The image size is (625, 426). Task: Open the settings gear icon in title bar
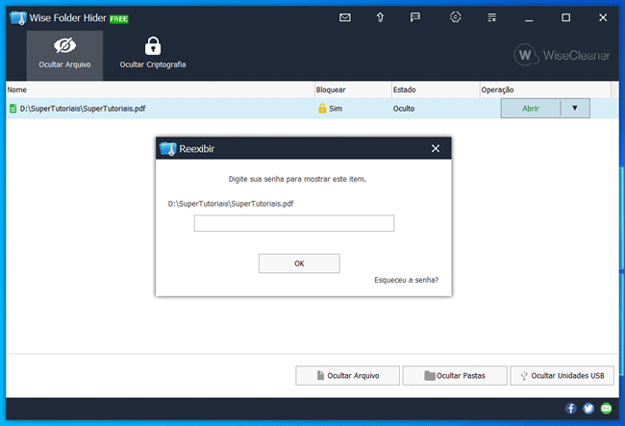click(455, 17)
